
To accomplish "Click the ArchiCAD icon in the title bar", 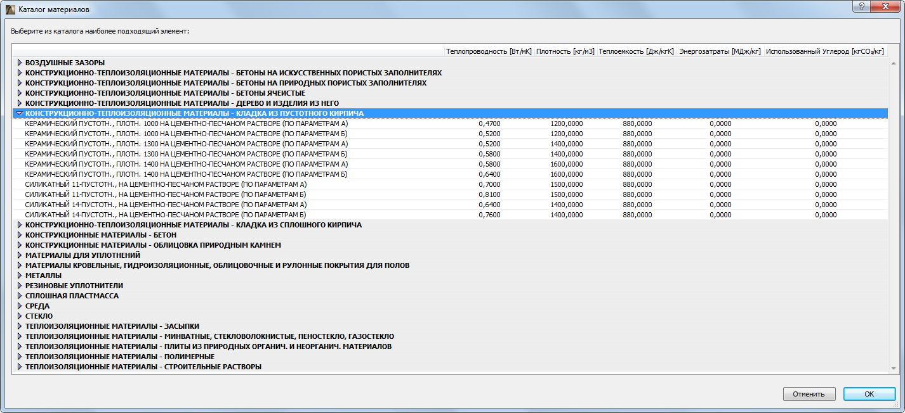I will (10, 10).
